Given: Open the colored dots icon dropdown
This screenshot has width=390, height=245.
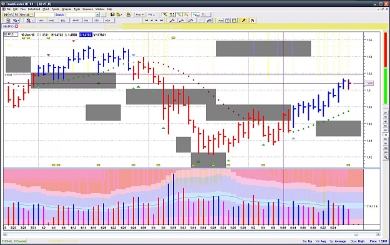Looking at the screenshot, I should coord(195,15).
